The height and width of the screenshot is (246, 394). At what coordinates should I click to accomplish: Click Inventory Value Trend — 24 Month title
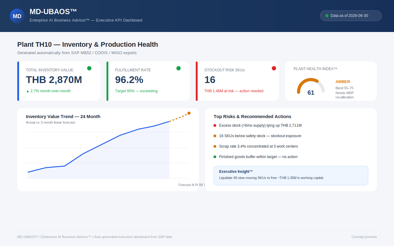pos(63,117)
